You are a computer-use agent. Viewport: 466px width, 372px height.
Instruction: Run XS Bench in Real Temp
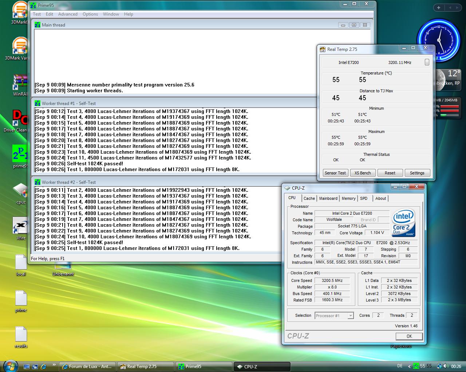tap(363, 173)
